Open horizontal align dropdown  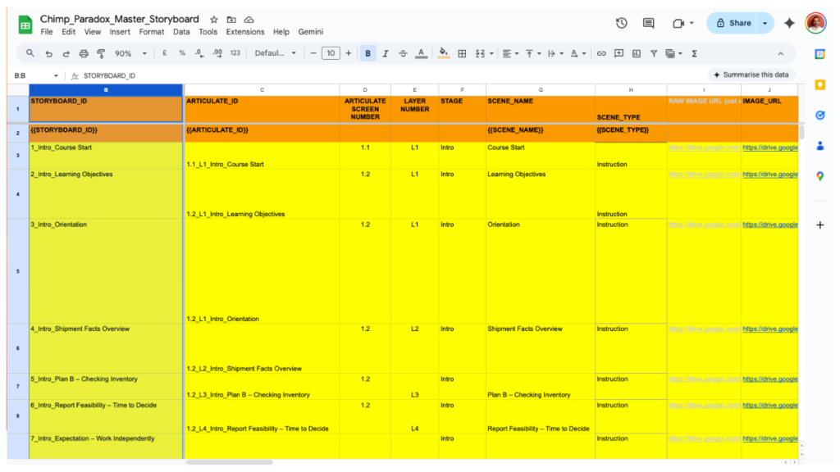[510, 53]
